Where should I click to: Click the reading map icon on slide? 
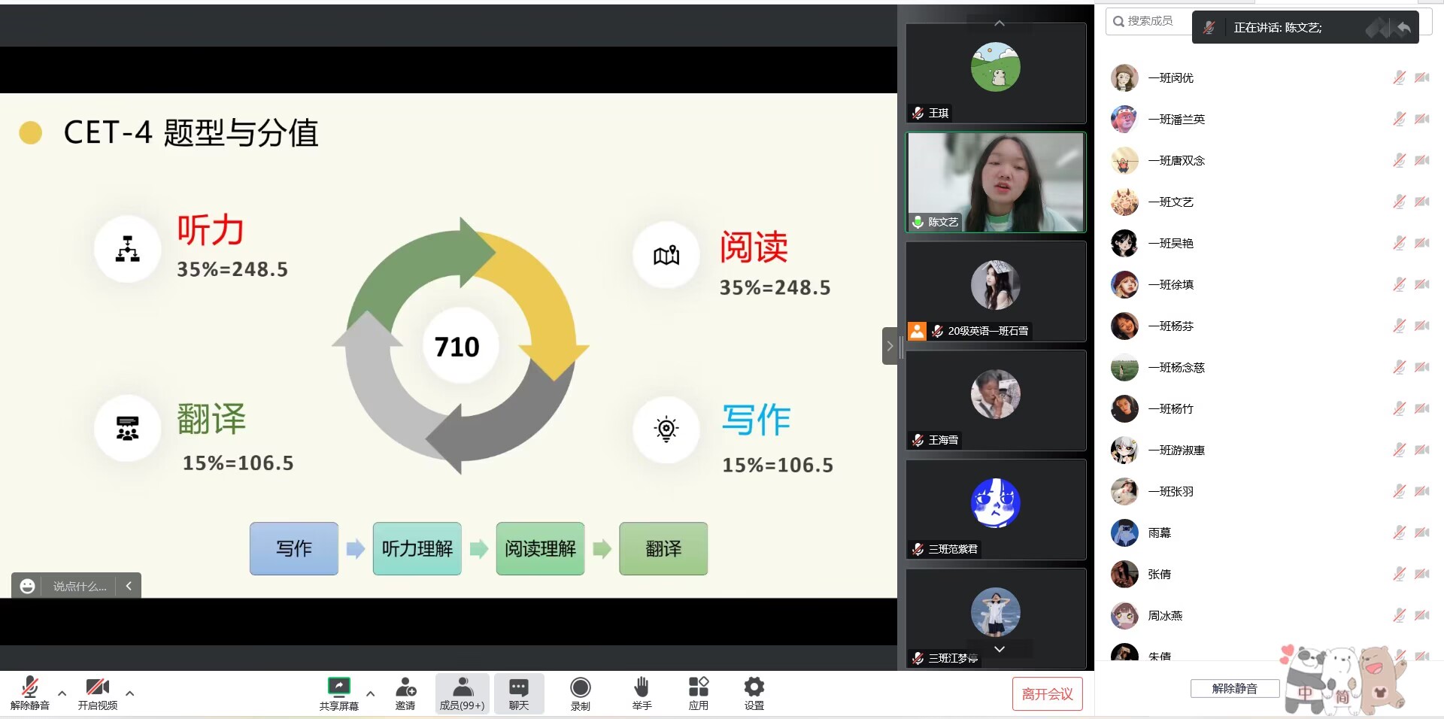[666, 255]
